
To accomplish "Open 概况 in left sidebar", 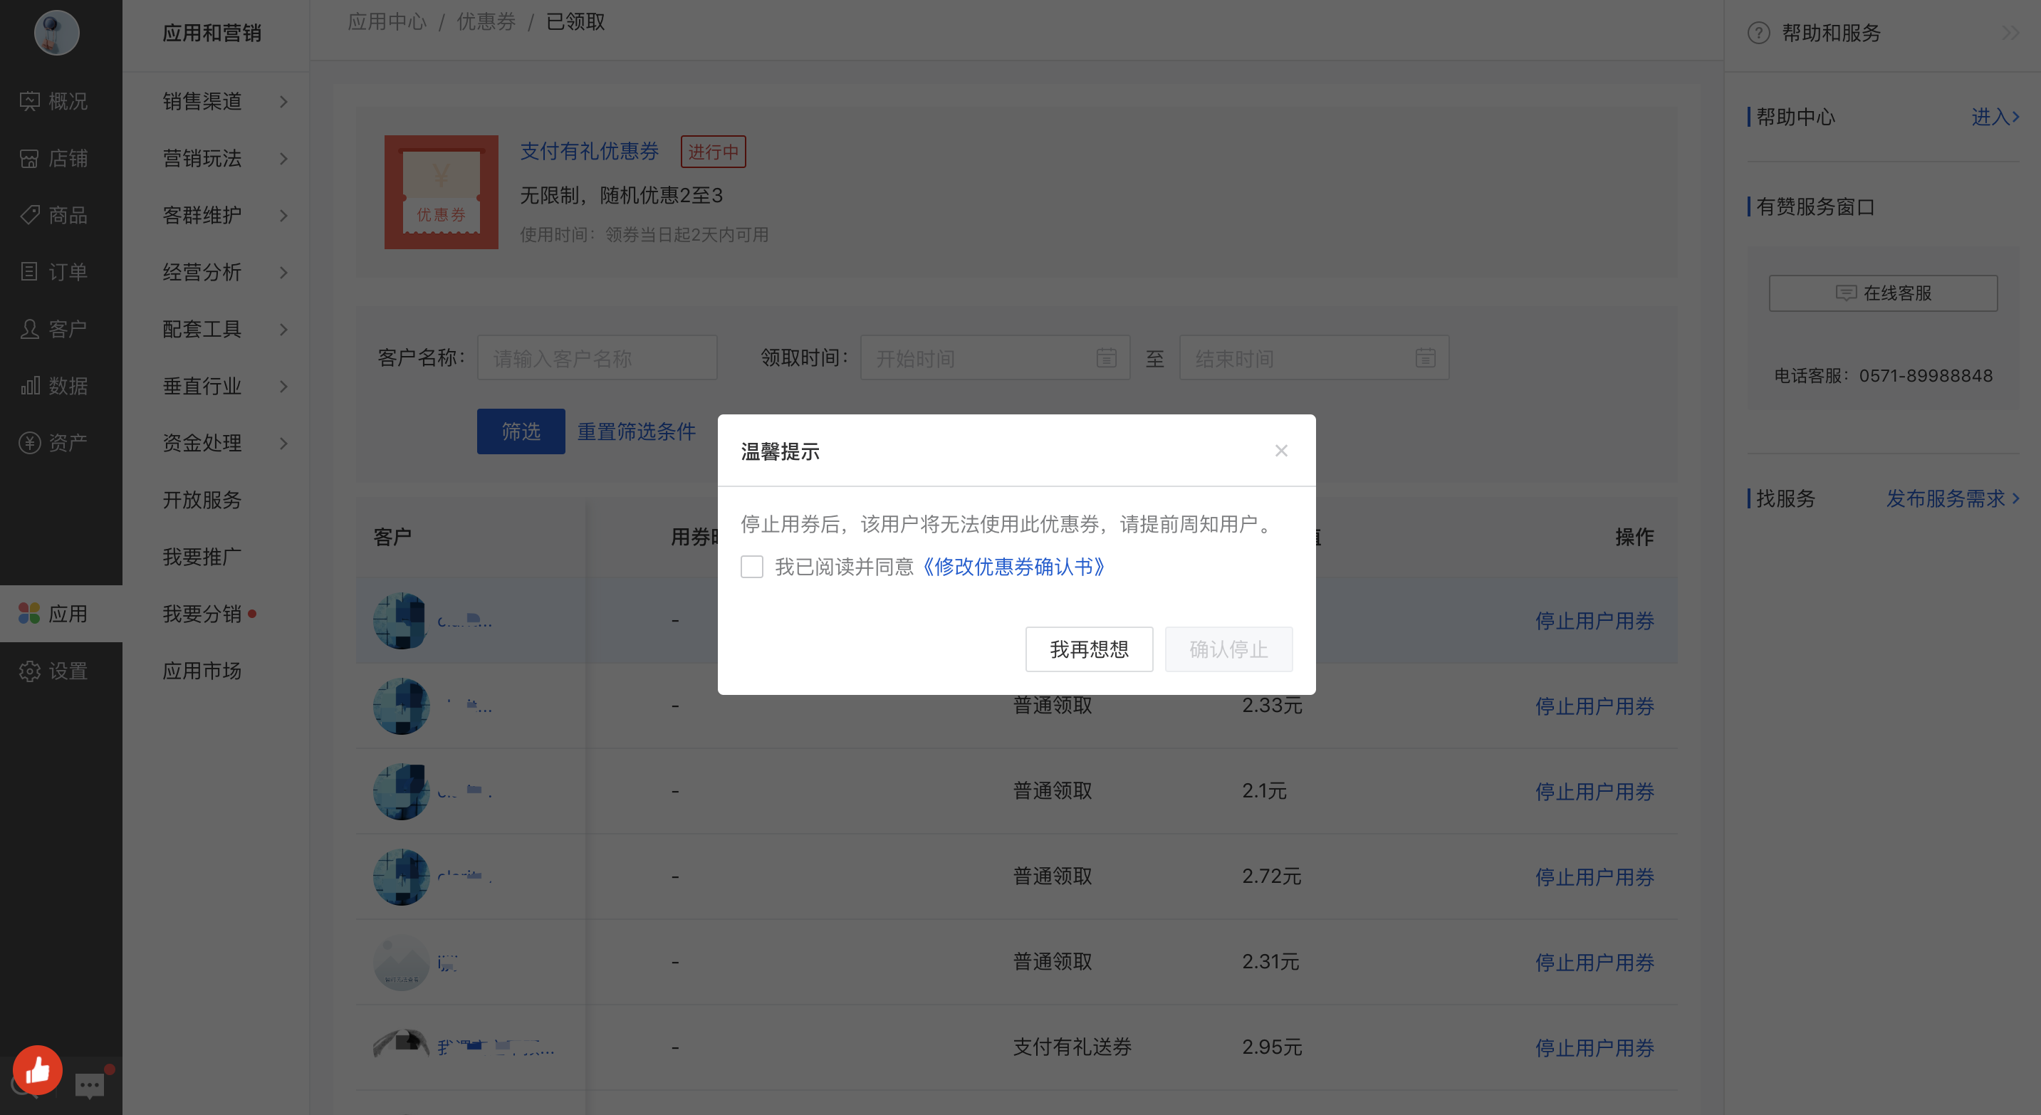I will (x=54, y=100).
